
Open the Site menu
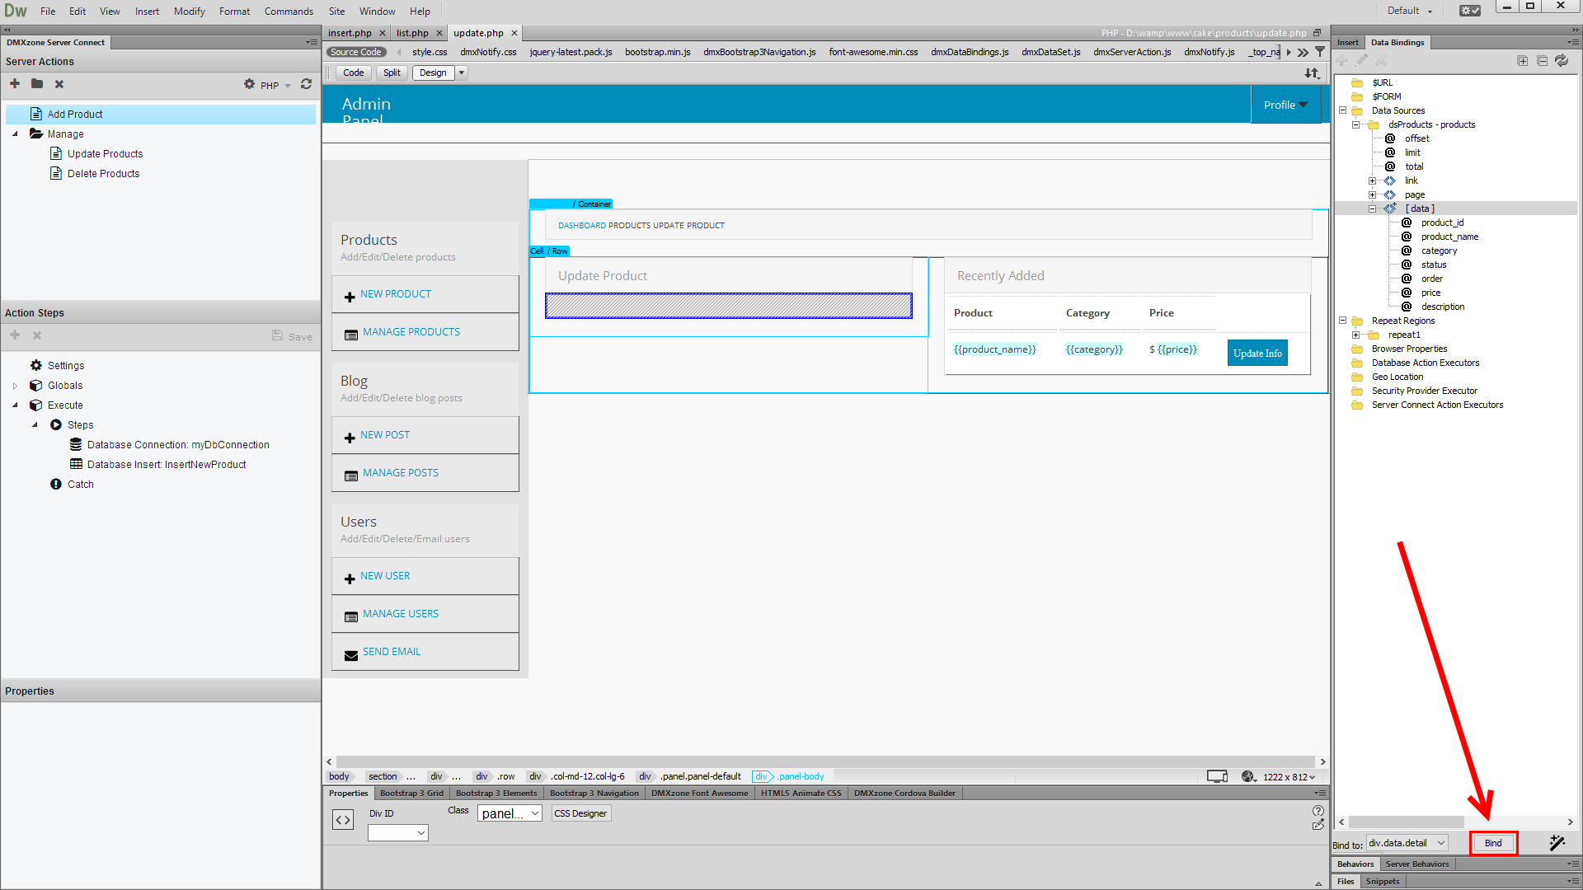click(336, 12)
